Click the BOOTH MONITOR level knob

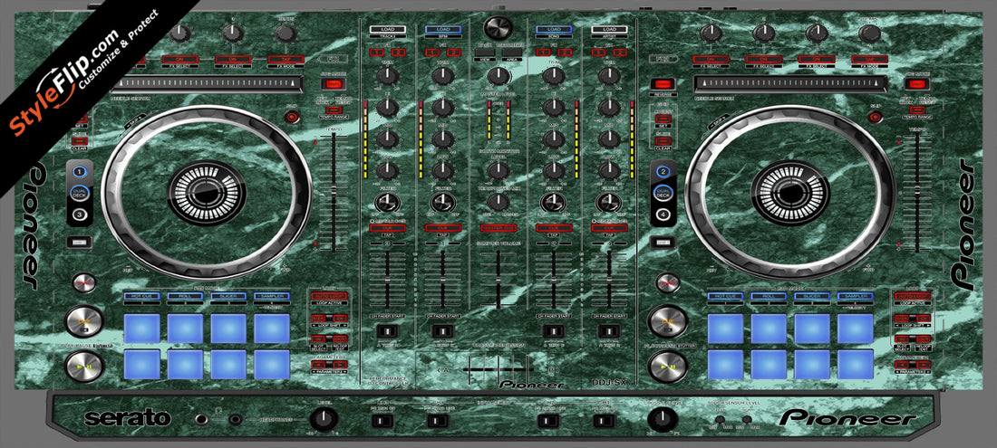498,170
